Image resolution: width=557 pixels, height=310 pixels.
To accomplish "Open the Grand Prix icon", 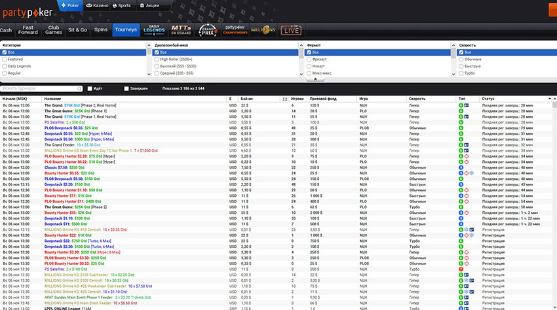I will pos(207,30).
